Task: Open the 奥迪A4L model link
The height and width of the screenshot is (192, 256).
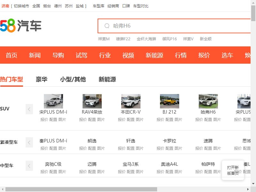Action: point(170,164)
